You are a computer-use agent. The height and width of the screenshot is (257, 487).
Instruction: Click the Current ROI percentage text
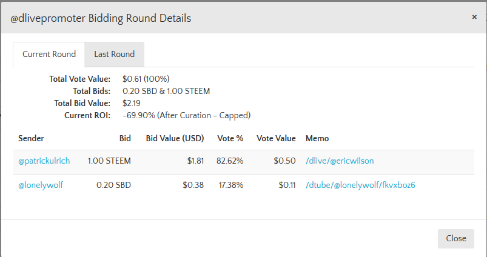click(186, 115)
